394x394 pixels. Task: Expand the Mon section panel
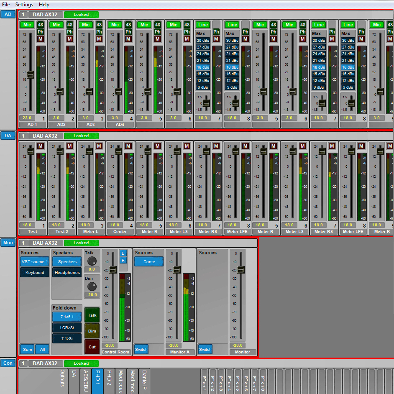pos(8,243)
